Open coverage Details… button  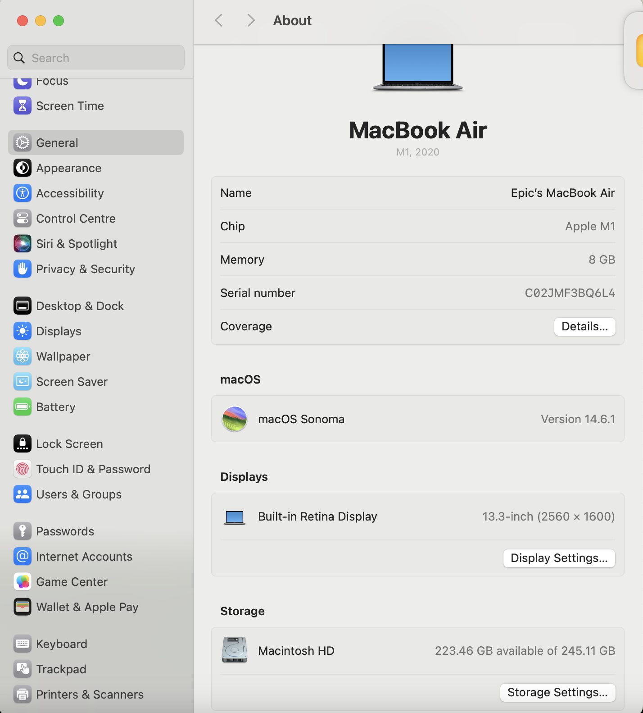pyautogui.click(x=584, y=326)
